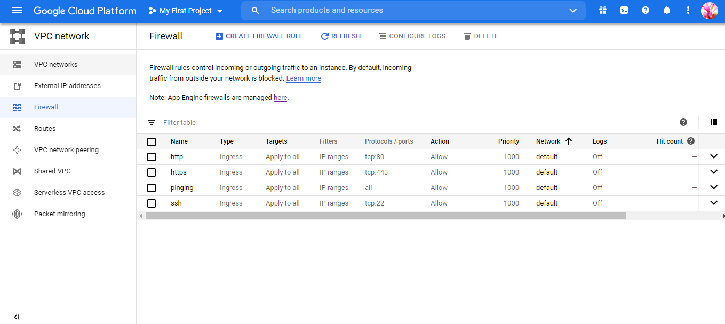The image size is (725, 324).
Task: Follow the Learn more link
Action: [x=304, y=78]
